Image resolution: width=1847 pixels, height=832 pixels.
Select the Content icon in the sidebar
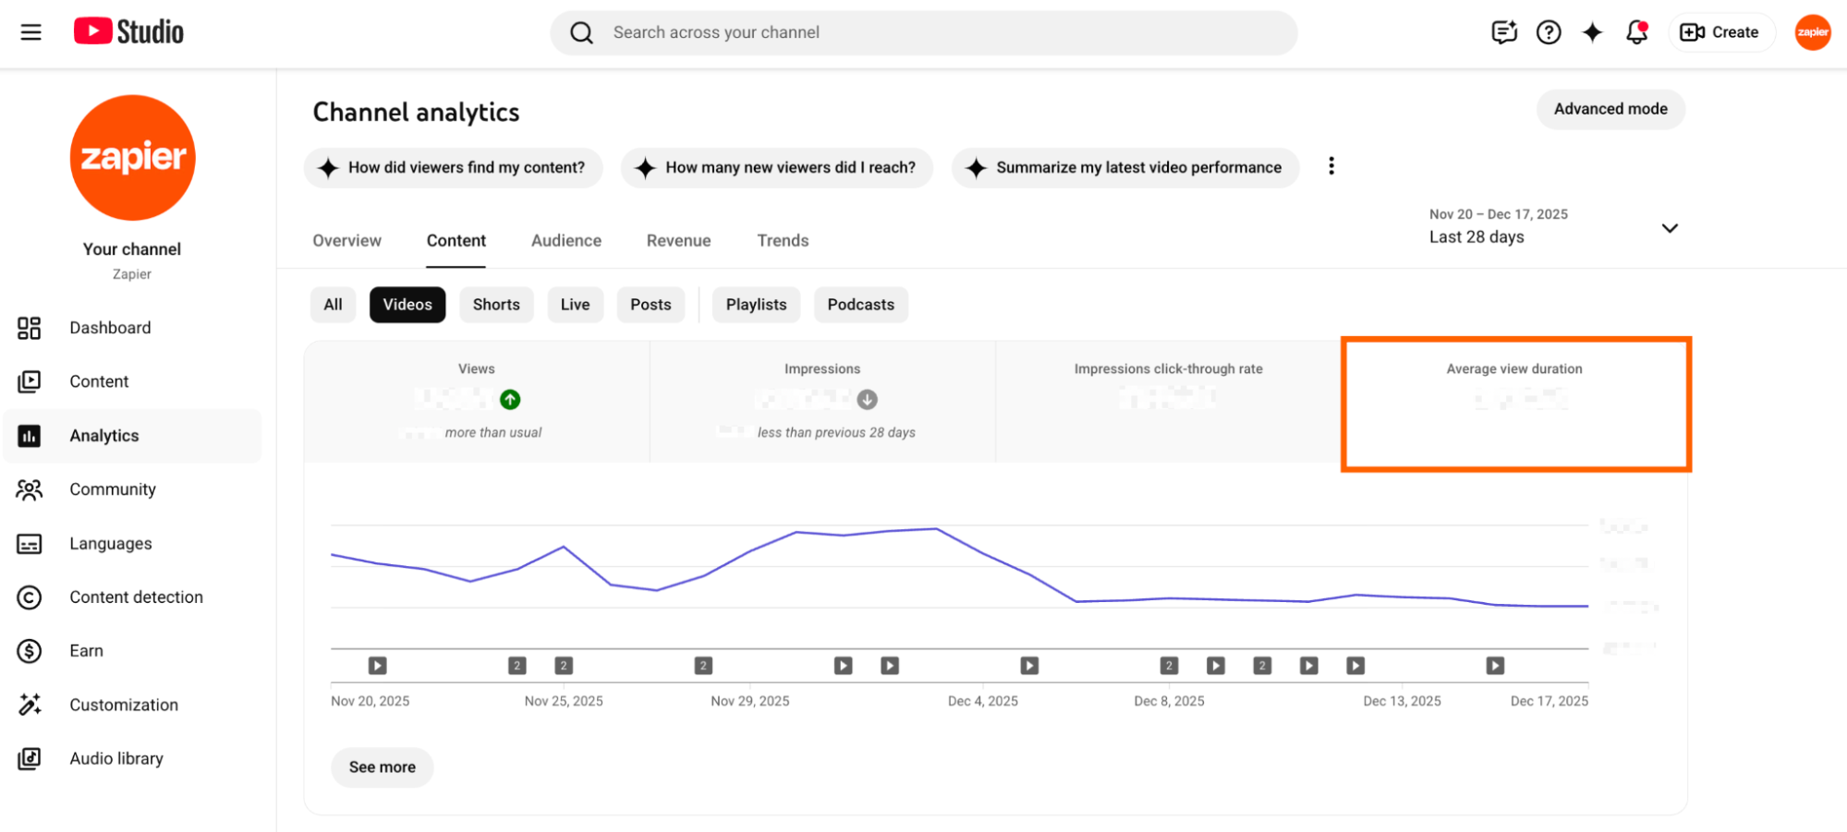tap(30, 380)
